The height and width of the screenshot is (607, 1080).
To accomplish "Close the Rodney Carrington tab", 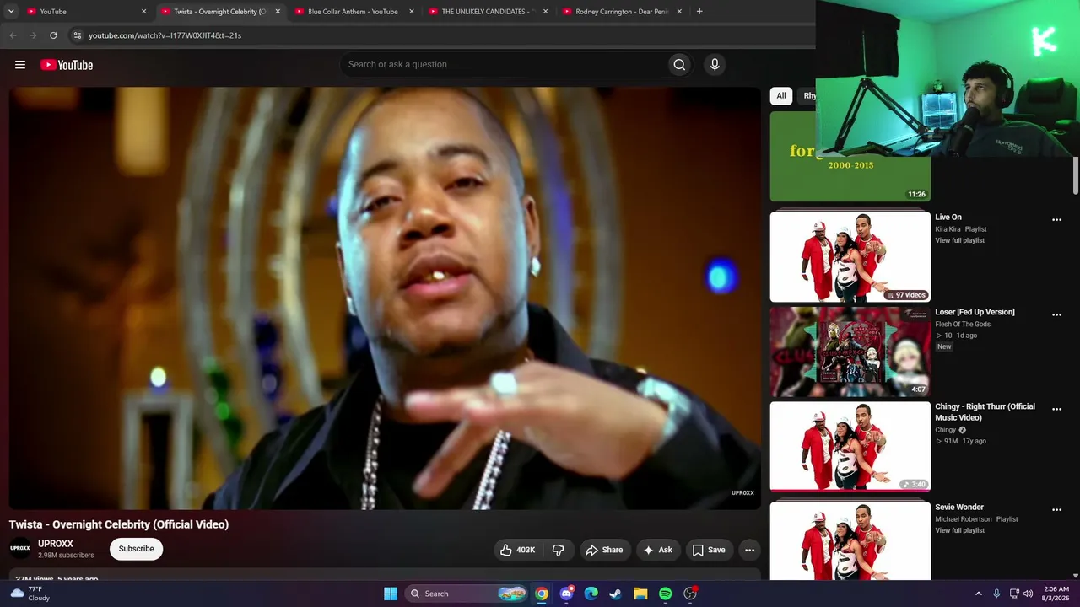I will (679, 12).
